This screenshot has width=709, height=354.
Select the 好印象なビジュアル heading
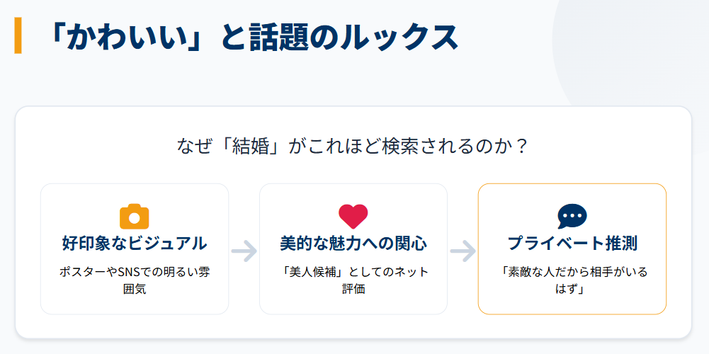(135, 244)
